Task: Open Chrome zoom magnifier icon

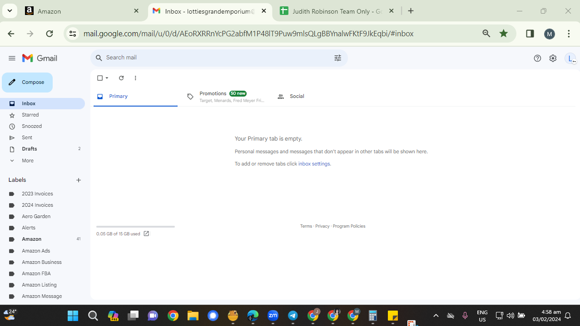Action: pos(486,34)
